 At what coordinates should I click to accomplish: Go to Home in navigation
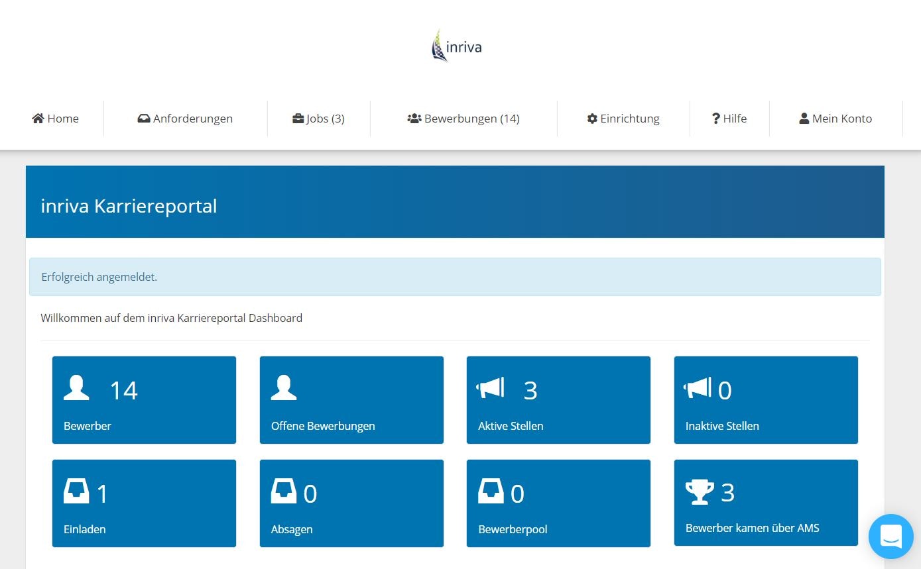pyautogui.click(x=55, y=119)
